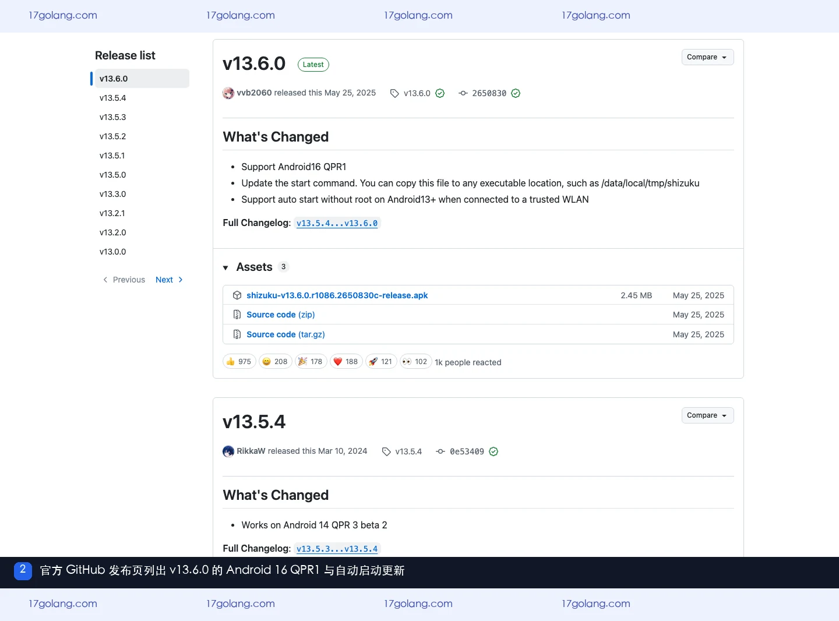
Task: Click the RikkaW avatar icon
Action: 228,451
